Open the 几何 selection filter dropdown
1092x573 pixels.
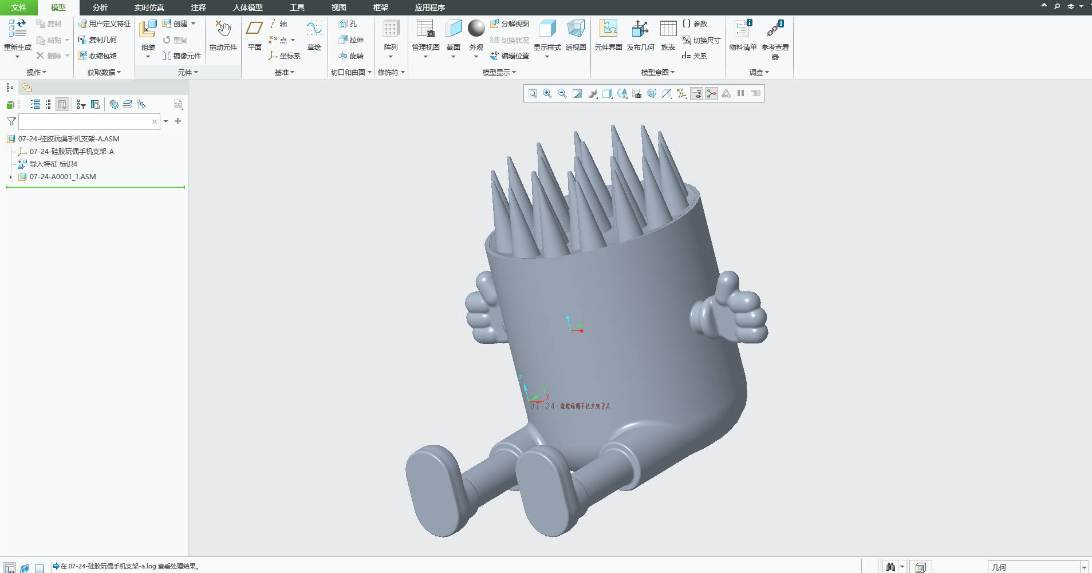[x=1084, y=567]
